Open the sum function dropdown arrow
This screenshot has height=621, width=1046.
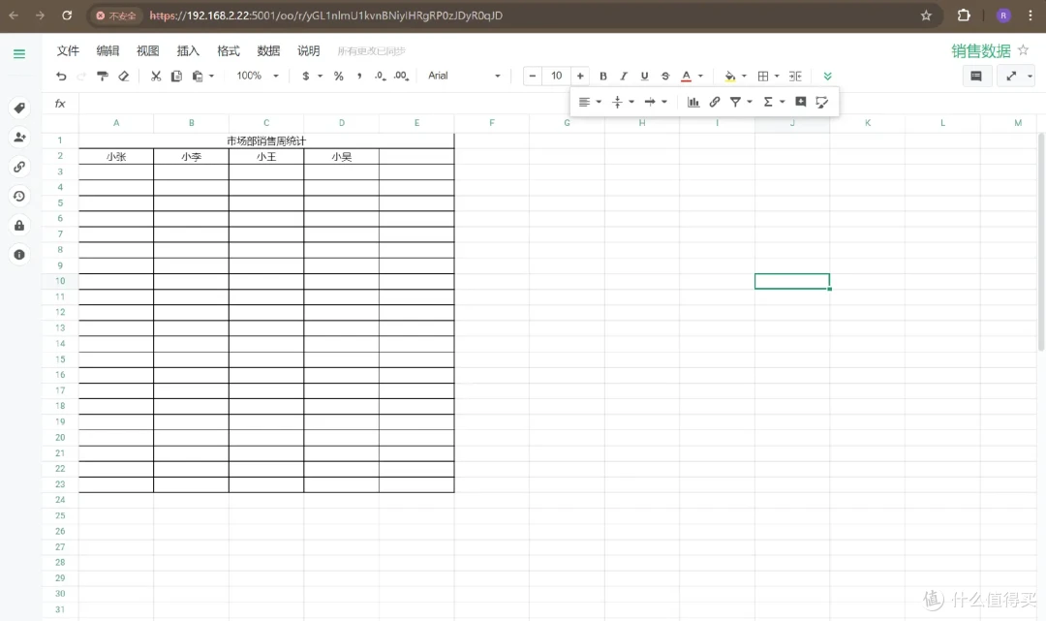tap(782, 102)
